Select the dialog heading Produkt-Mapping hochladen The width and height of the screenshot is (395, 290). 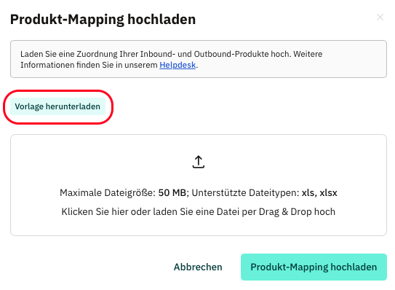tap(103, 20)
